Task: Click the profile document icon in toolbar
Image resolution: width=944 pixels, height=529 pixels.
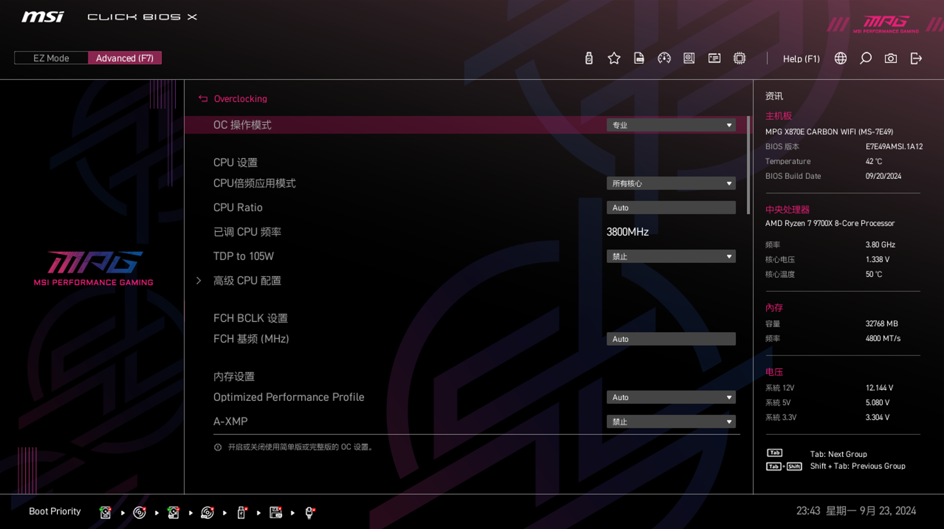Action: [x=639, y=58]
